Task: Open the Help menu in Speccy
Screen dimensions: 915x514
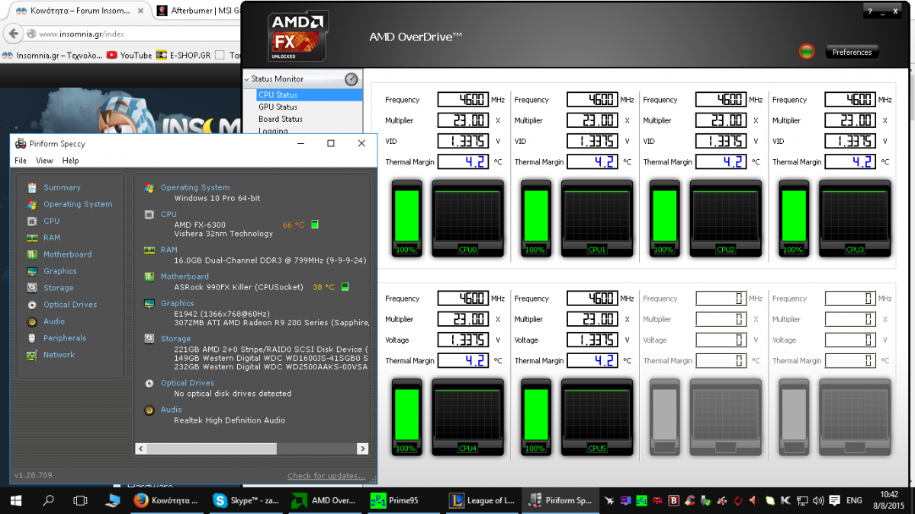Action: [70, 161]
